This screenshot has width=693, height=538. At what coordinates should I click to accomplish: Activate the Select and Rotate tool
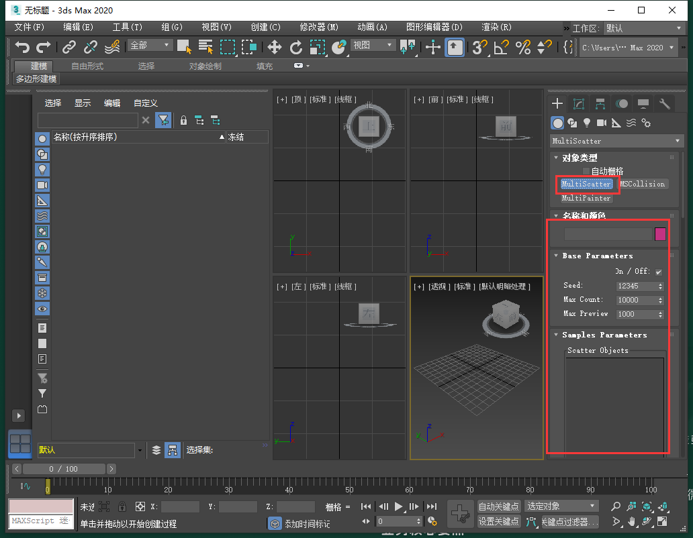[295, 47]
